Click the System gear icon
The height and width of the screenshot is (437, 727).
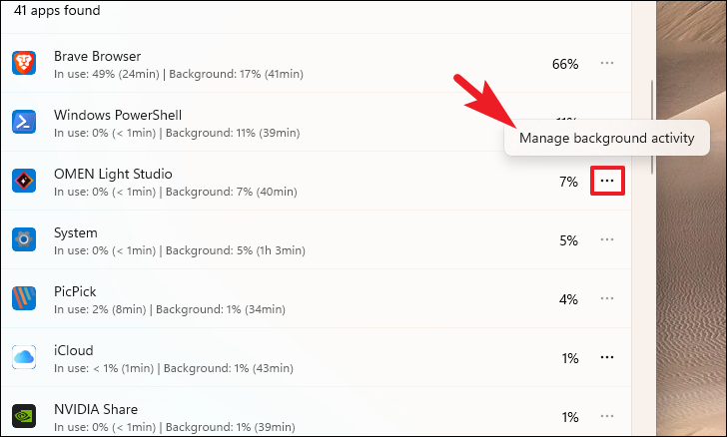(24, 239)
